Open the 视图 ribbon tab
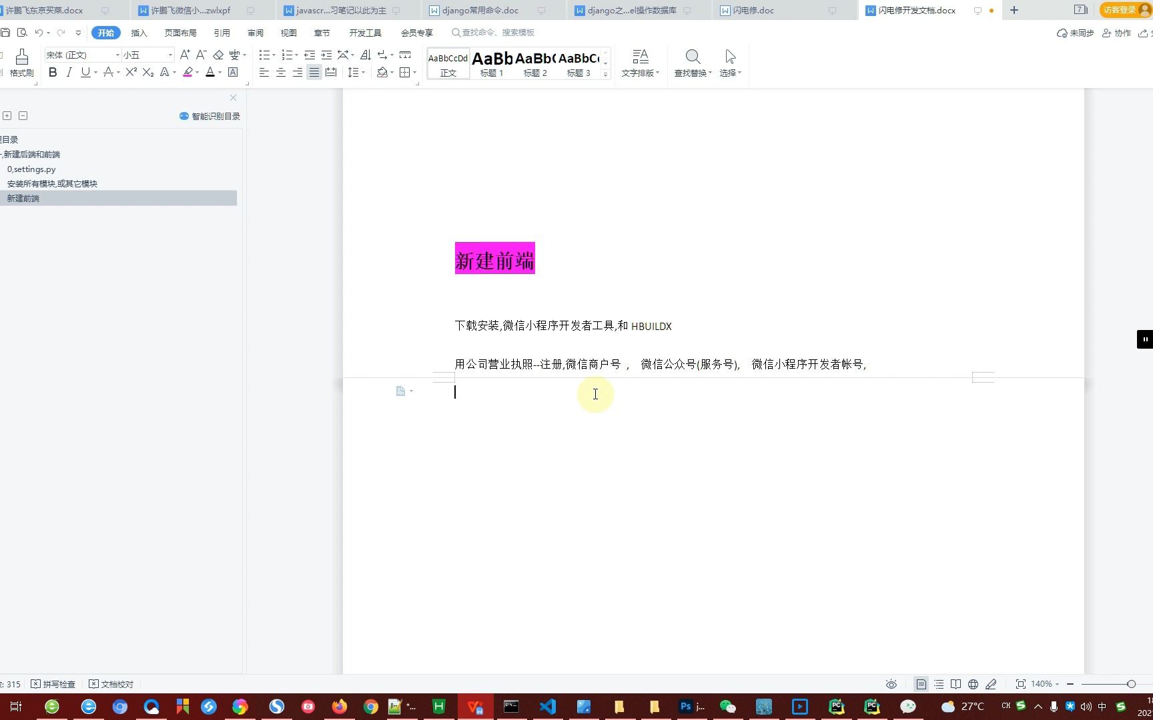The image size is (1153, 720). tap(288, 32)
